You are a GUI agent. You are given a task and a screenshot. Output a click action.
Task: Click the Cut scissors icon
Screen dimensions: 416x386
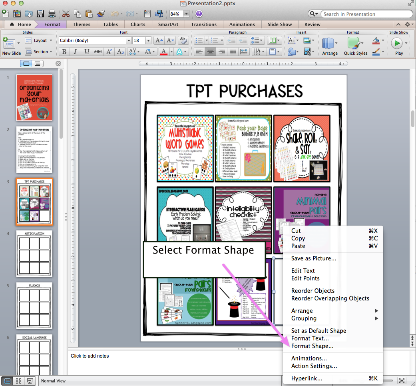point(66,14)
